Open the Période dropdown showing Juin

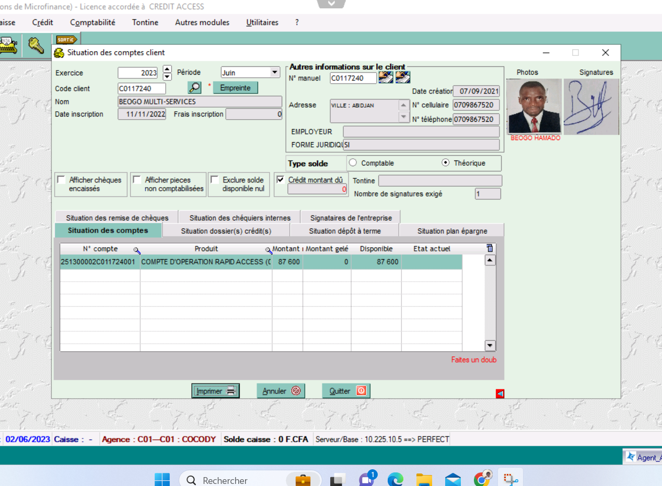click(275, 73)
